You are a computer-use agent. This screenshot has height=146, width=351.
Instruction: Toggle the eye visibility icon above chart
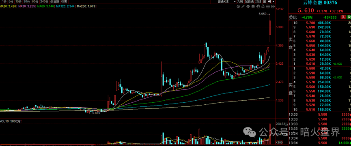pyautogui.click(x=248, y=6)
